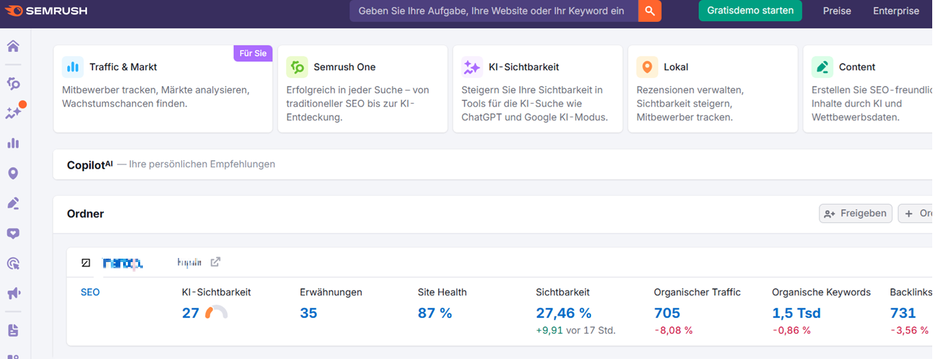This screenshot has width=937, height=359.
Task: Click the Organischer Traffic label
Action: click(697, 292)
